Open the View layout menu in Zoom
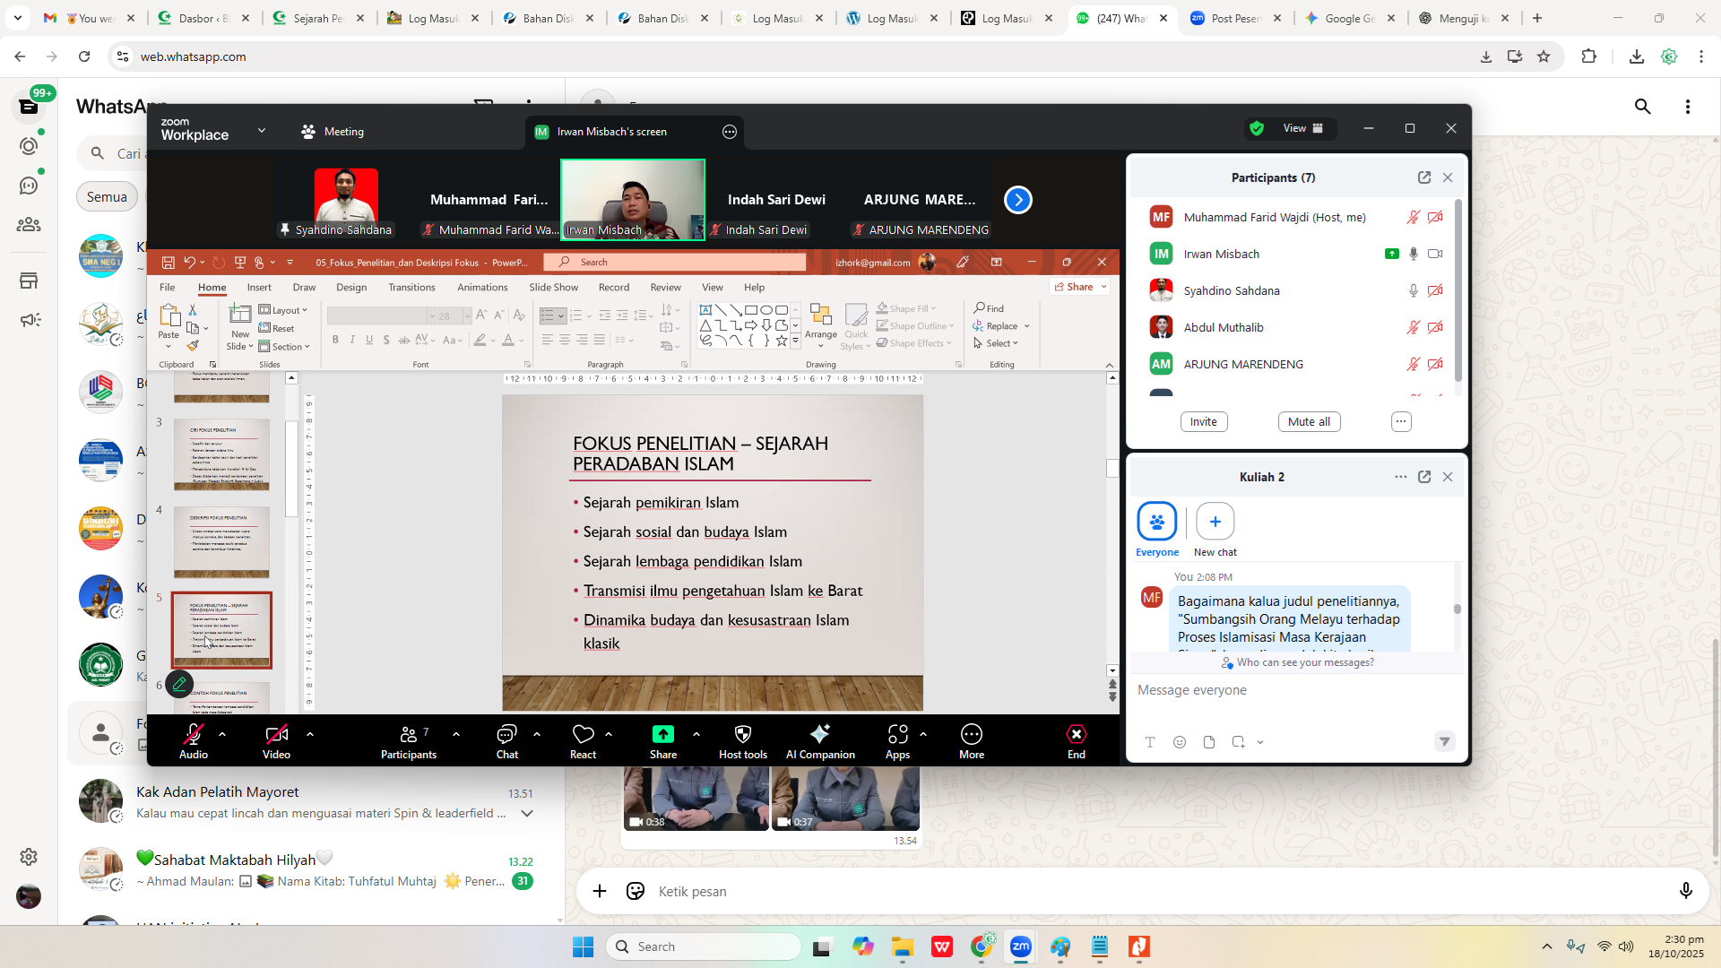 click(x=1302, y=128)
